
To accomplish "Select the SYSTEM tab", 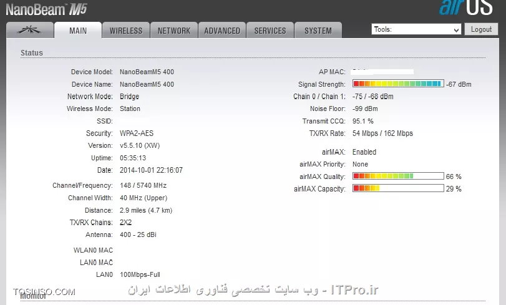I will tap(318, 31).
